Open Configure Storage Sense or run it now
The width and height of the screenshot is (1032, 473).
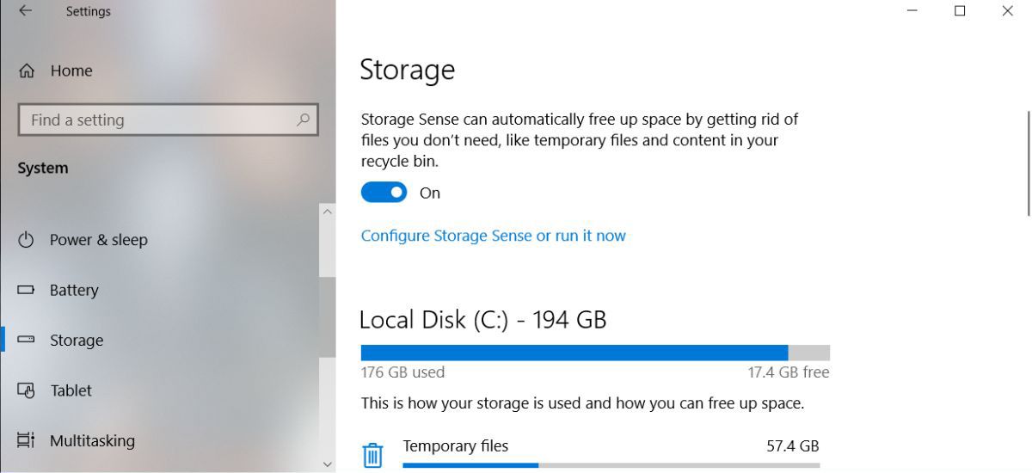493,236
